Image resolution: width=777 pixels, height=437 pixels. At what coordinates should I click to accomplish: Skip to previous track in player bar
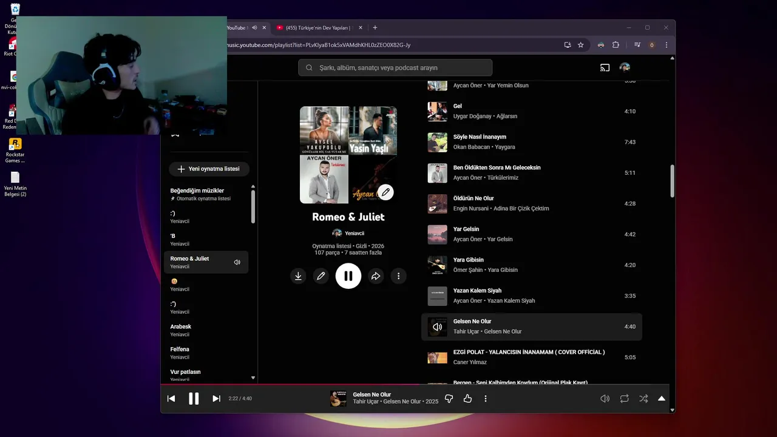[x=171, y=399]
